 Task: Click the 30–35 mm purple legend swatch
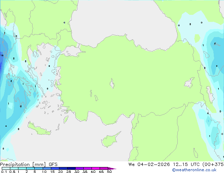click(79, 168)
